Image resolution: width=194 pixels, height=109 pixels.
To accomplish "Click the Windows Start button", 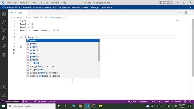I will pos(3,106).
